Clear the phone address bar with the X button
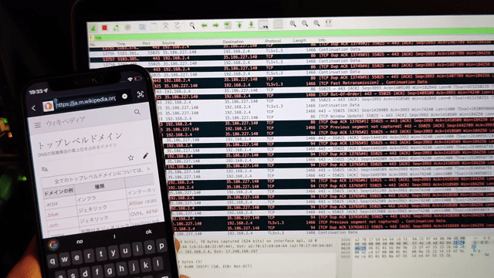The image size is (494, 278). pyautogui.click(x=125, y=96)
